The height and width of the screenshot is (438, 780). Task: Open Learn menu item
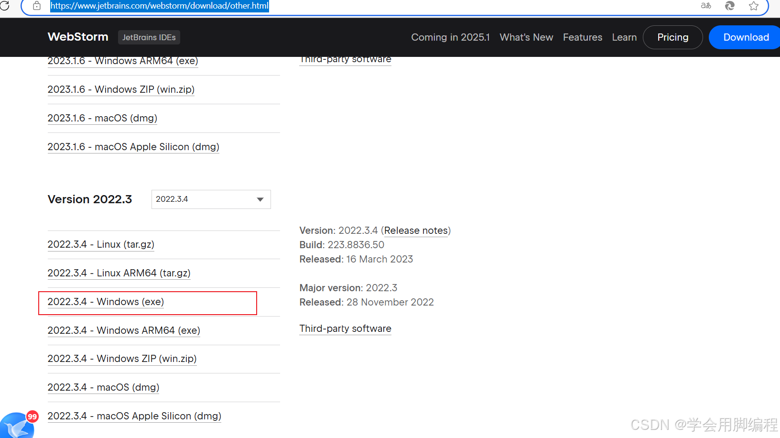tap(624, 37)
